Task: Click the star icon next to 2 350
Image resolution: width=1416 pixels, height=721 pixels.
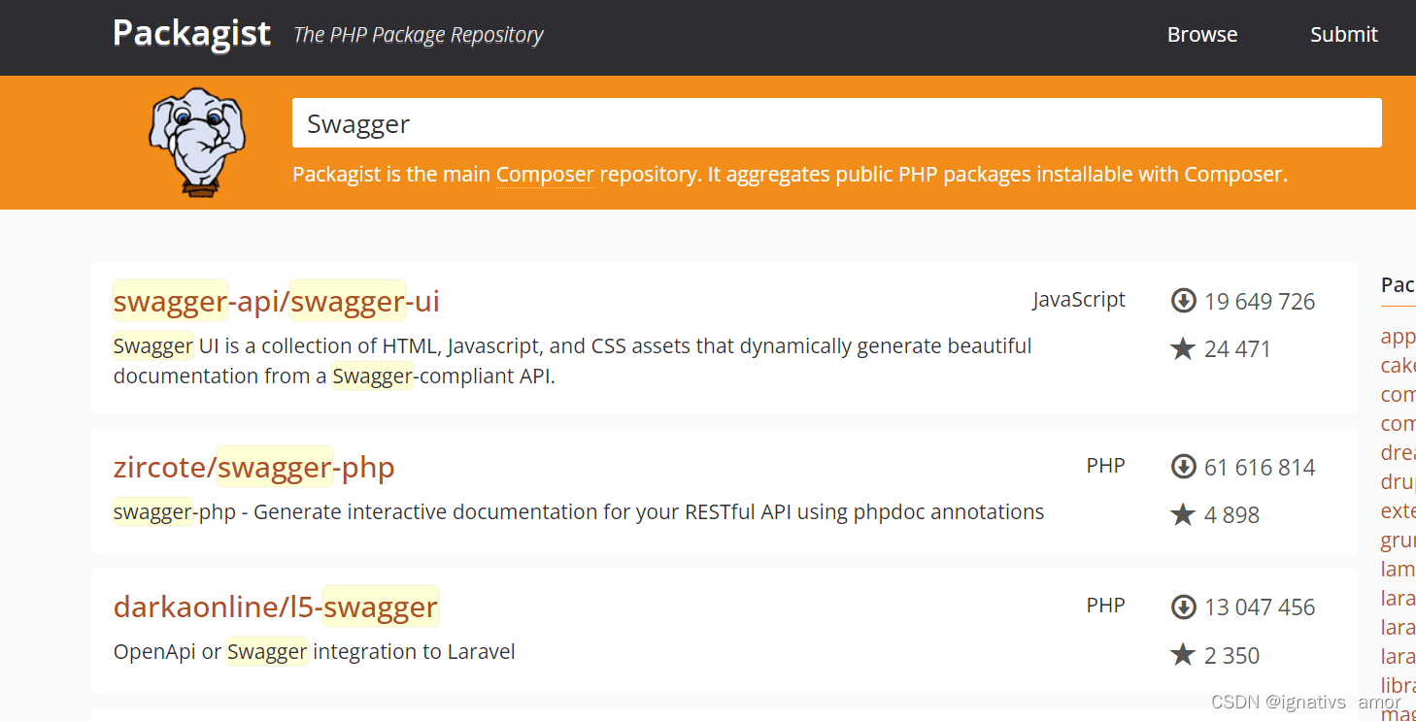Action: [1183, 655]
